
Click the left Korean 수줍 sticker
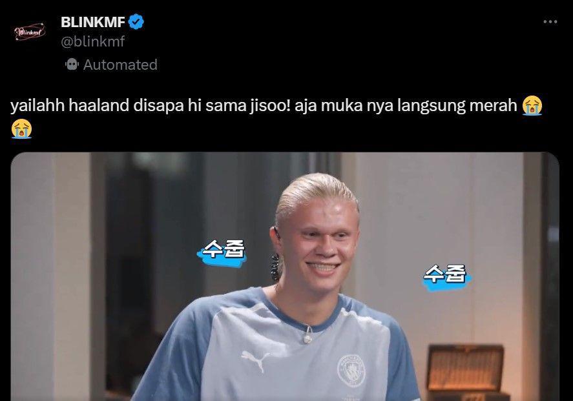[222, 252]
